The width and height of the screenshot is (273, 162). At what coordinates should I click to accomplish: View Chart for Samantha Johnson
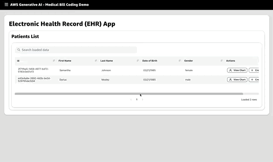coord(237,70)
